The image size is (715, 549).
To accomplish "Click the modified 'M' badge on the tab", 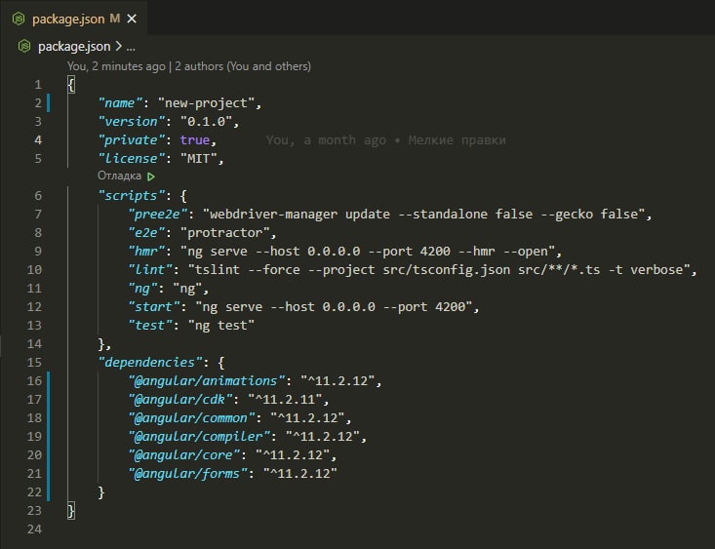I will (x=115, y=19).
